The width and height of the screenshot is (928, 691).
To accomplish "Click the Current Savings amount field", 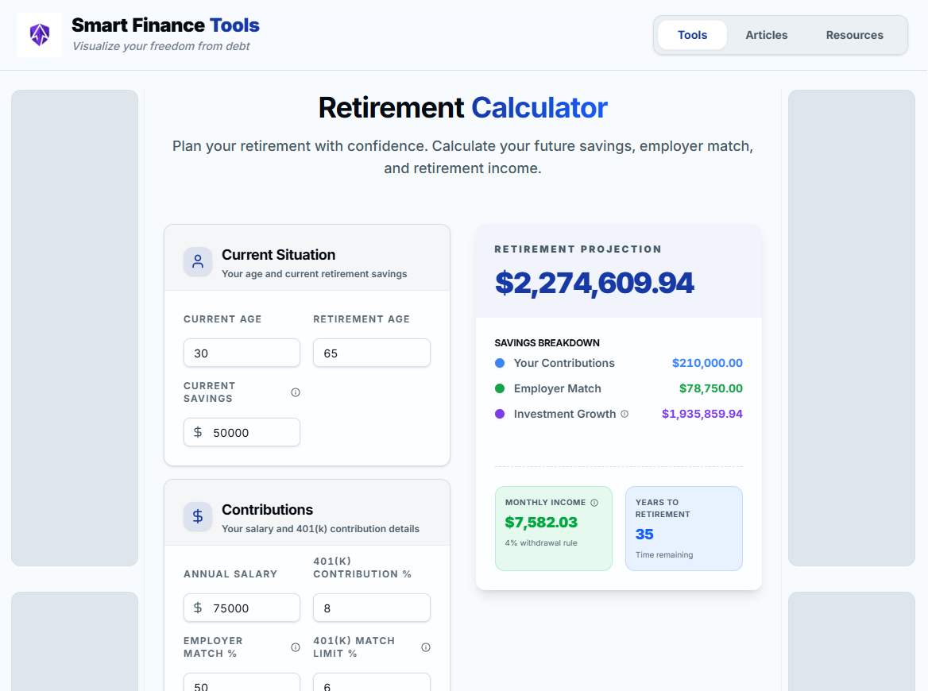I will tap(242, 432).
